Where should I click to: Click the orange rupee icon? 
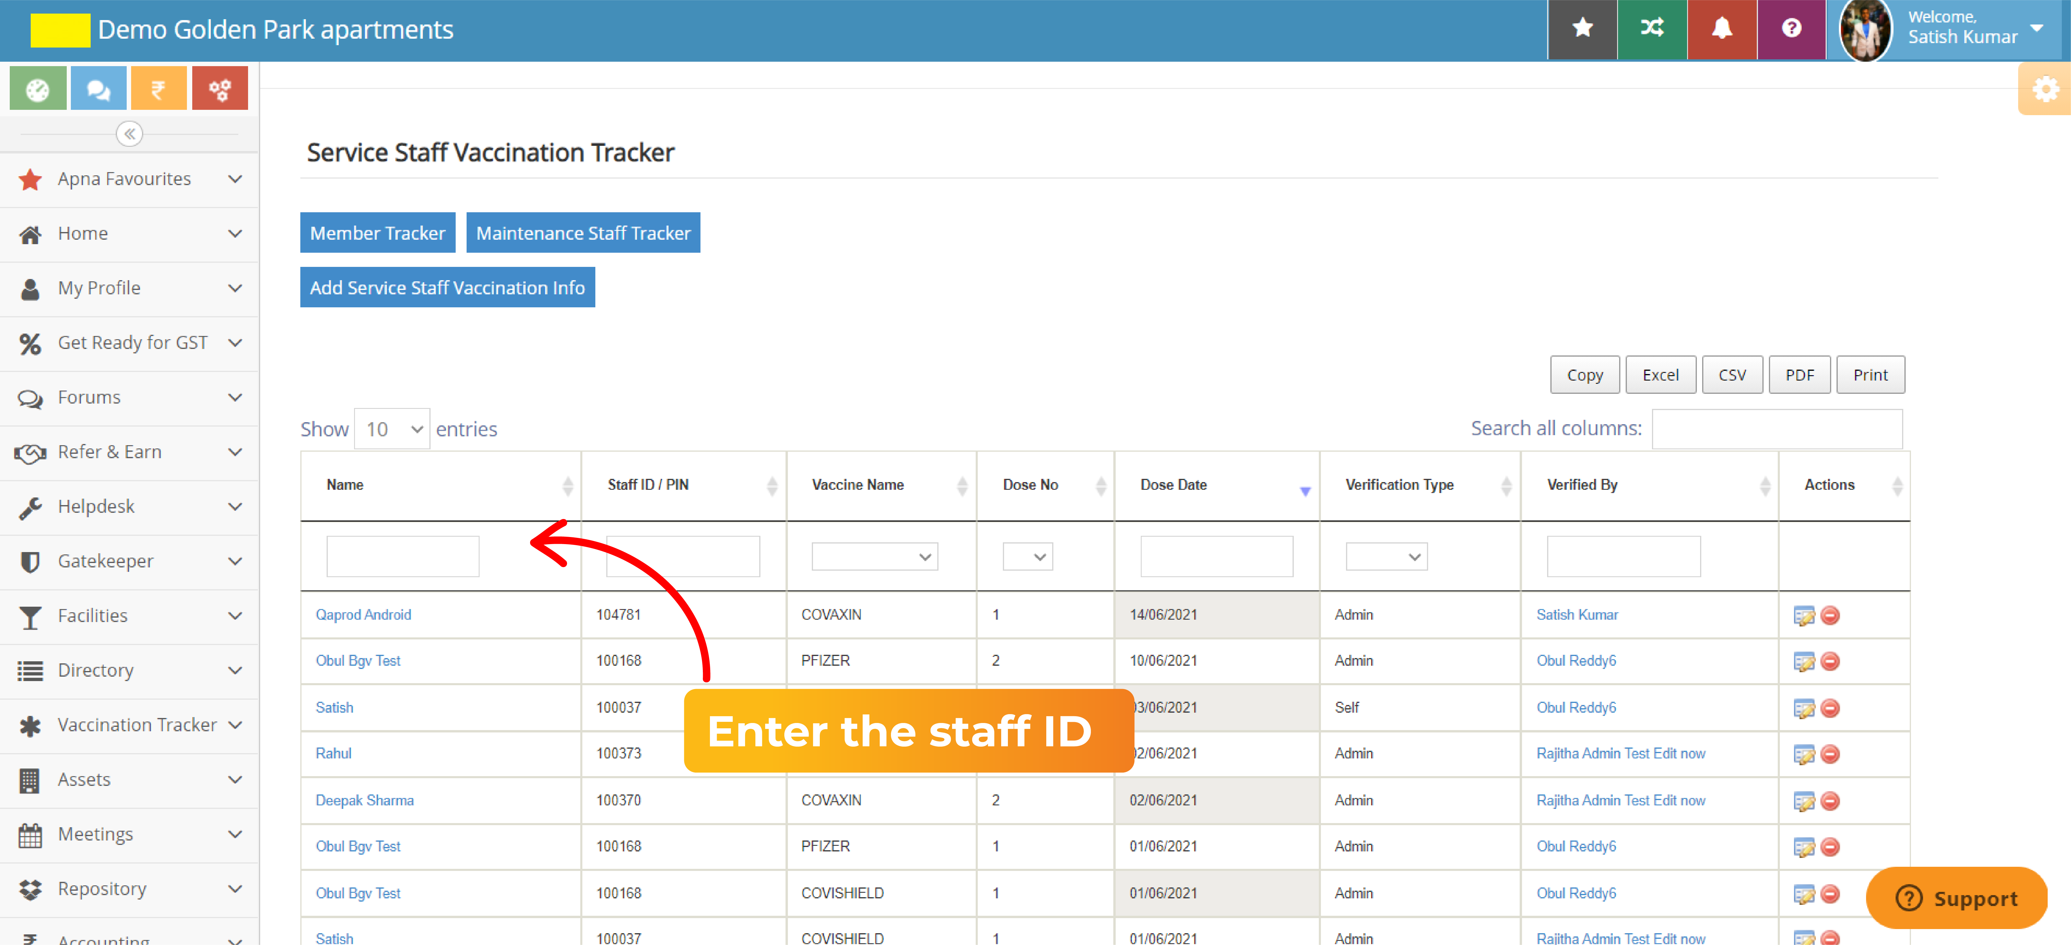(x=158, y=88)
